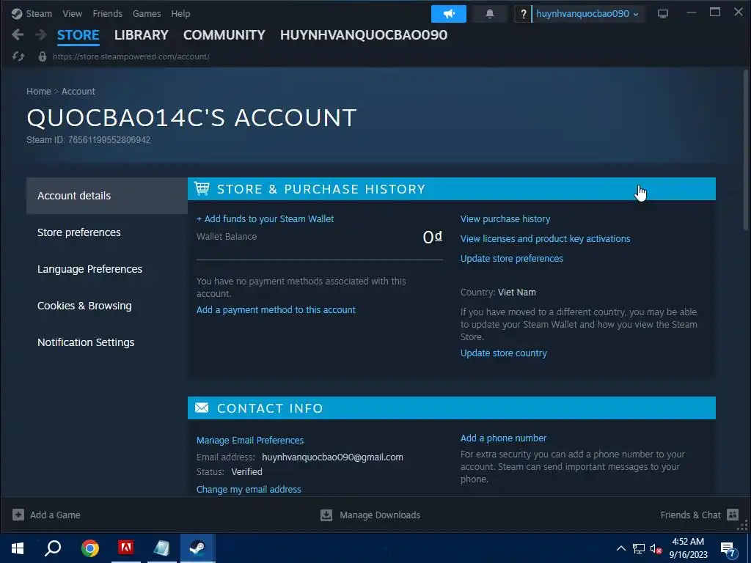Click View purchase history link

505,218
